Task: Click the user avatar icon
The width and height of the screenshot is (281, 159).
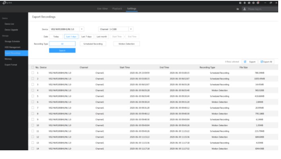Action: point(244,9)
